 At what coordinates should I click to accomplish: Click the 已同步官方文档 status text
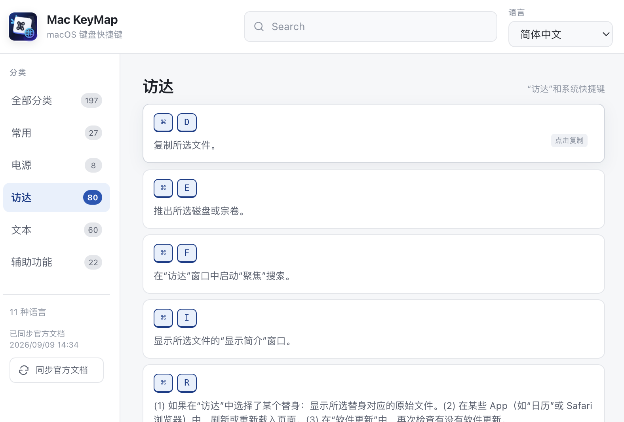click(37, 334)
